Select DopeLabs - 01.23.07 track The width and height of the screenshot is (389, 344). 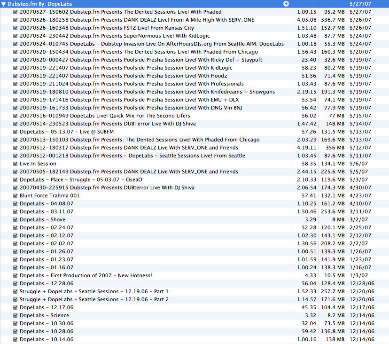(47, 259)
